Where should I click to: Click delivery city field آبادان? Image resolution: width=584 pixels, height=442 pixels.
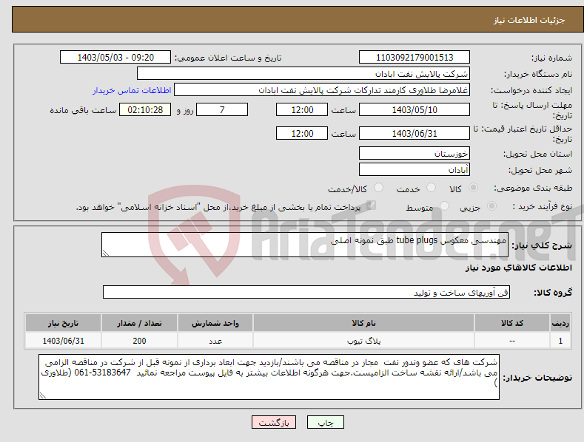(x=414, y=170)
